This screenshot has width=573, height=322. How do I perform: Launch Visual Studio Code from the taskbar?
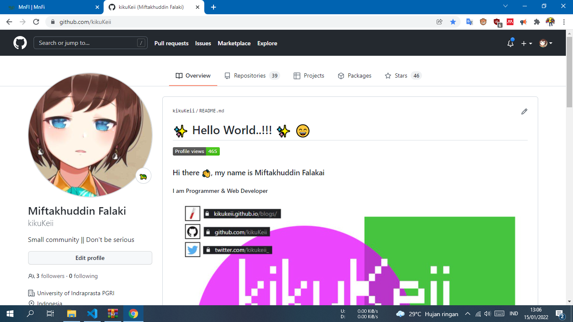coord(92,314)
